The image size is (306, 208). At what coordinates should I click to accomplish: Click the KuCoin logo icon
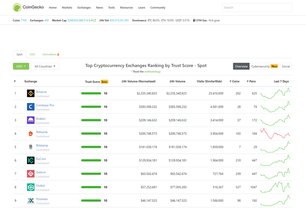tap(31, 160)
